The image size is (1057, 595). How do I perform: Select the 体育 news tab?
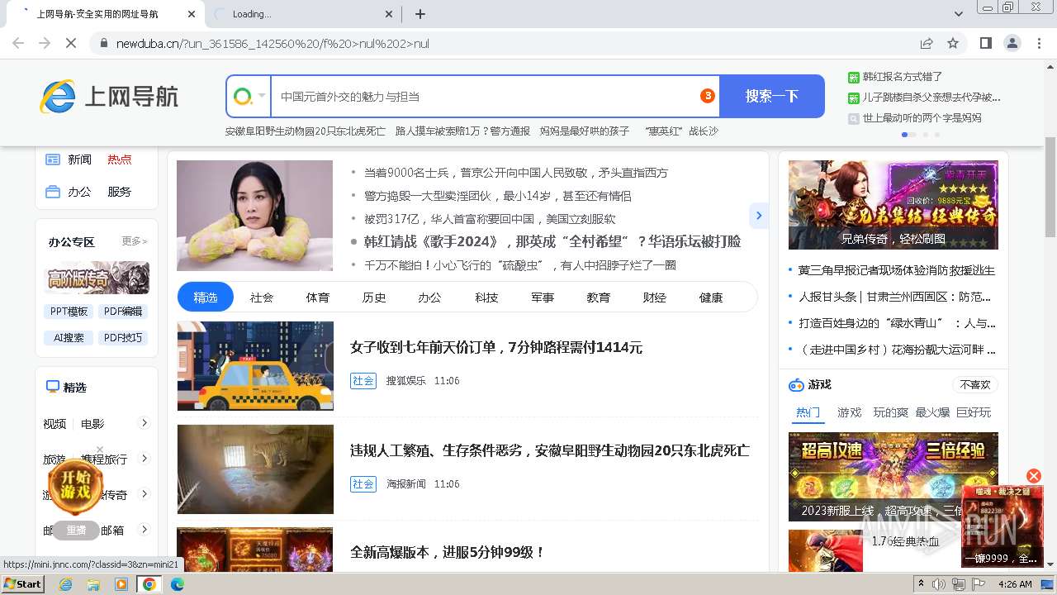click(318, 297)
